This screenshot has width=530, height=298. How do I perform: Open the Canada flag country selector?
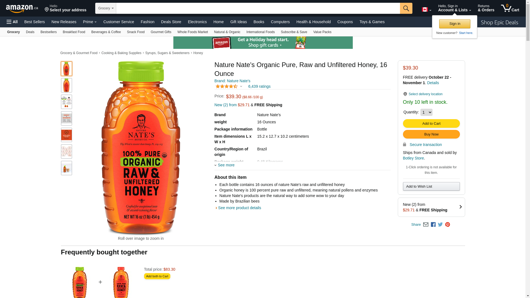click(x=426, y=10)
